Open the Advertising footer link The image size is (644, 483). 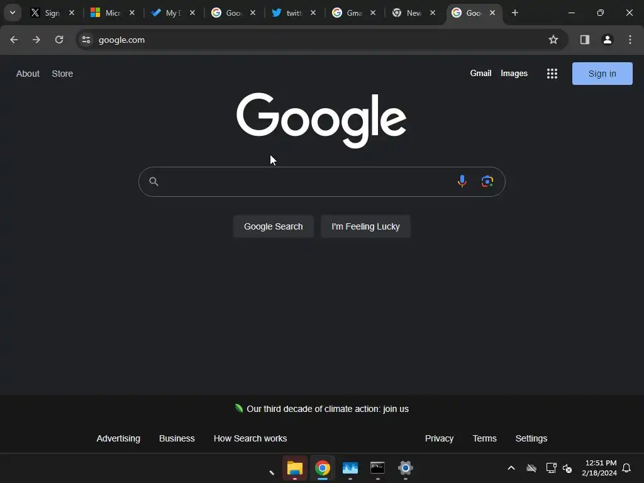coord(118,438)
